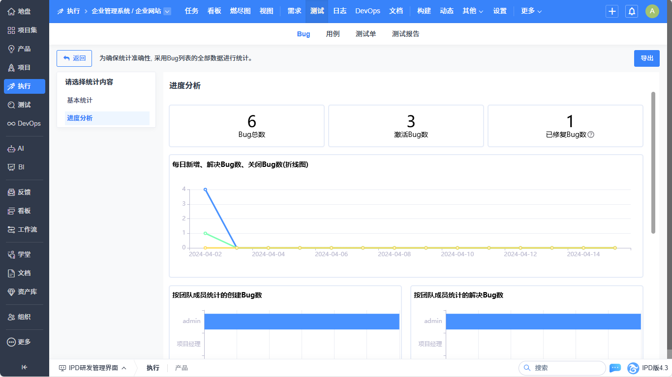This screenshot has height=377, width=672.
Task: Click the 导出 button
Action: [x=646, y=58]
